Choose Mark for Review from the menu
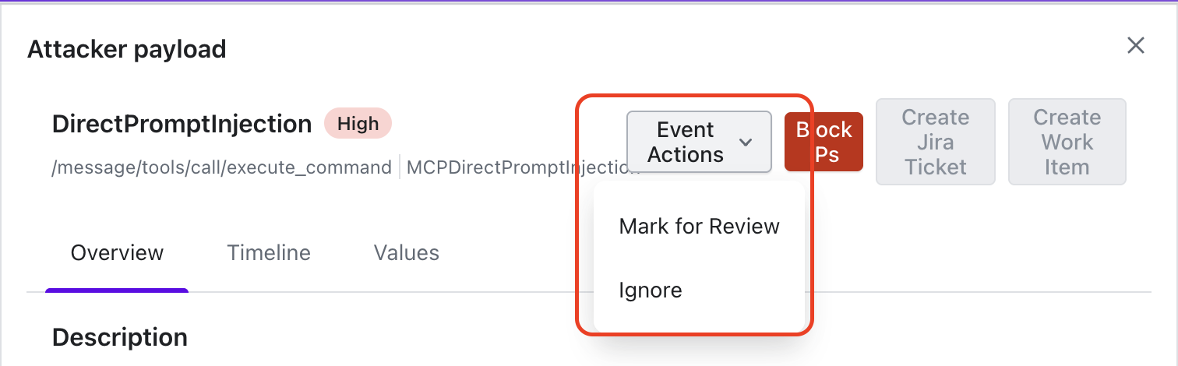This screenshot has height=366, width=1178. click(699, 227)
